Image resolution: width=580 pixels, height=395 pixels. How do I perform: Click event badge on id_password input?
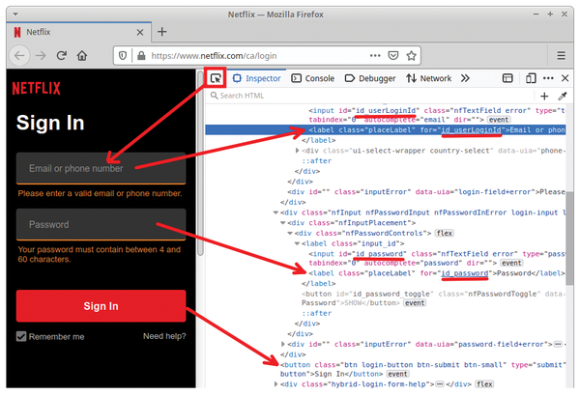pyautogui.click(x=511, y=263)
